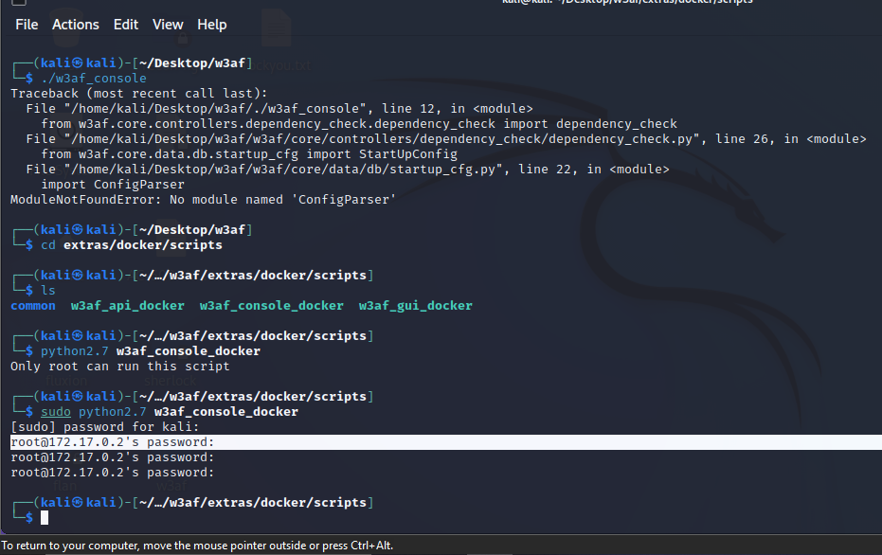Open the Edit menu
This screenshot has width=882, height=555.
pos(125,25)
